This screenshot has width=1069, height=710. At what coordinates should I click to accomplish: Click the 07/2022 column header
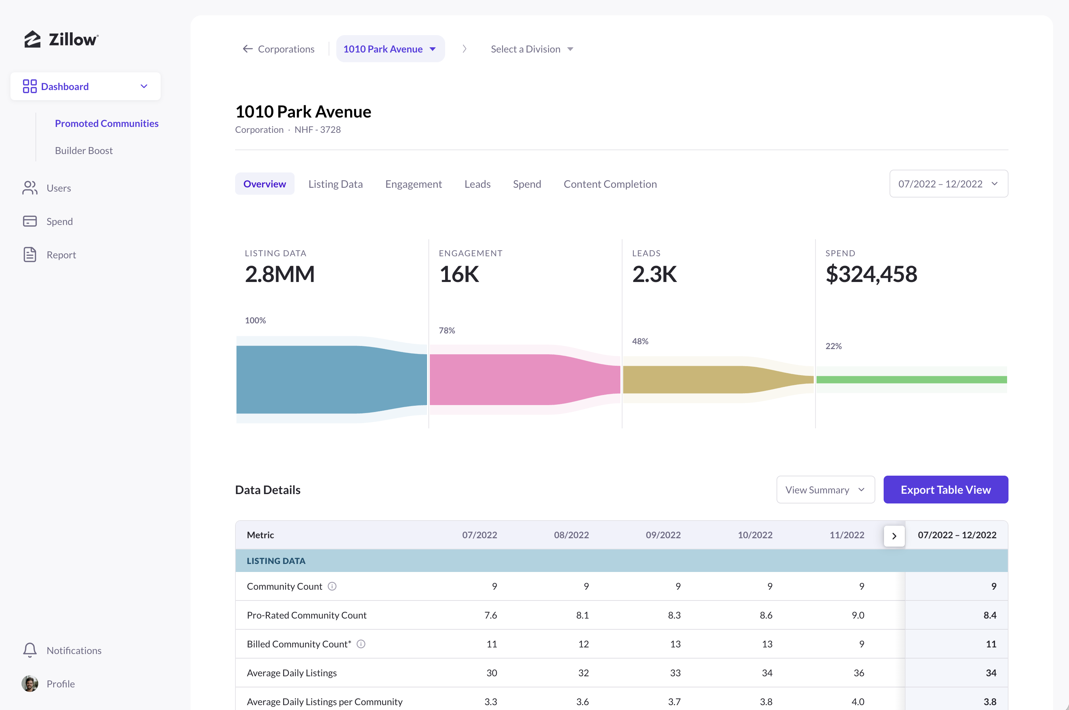tap(480, 535)
